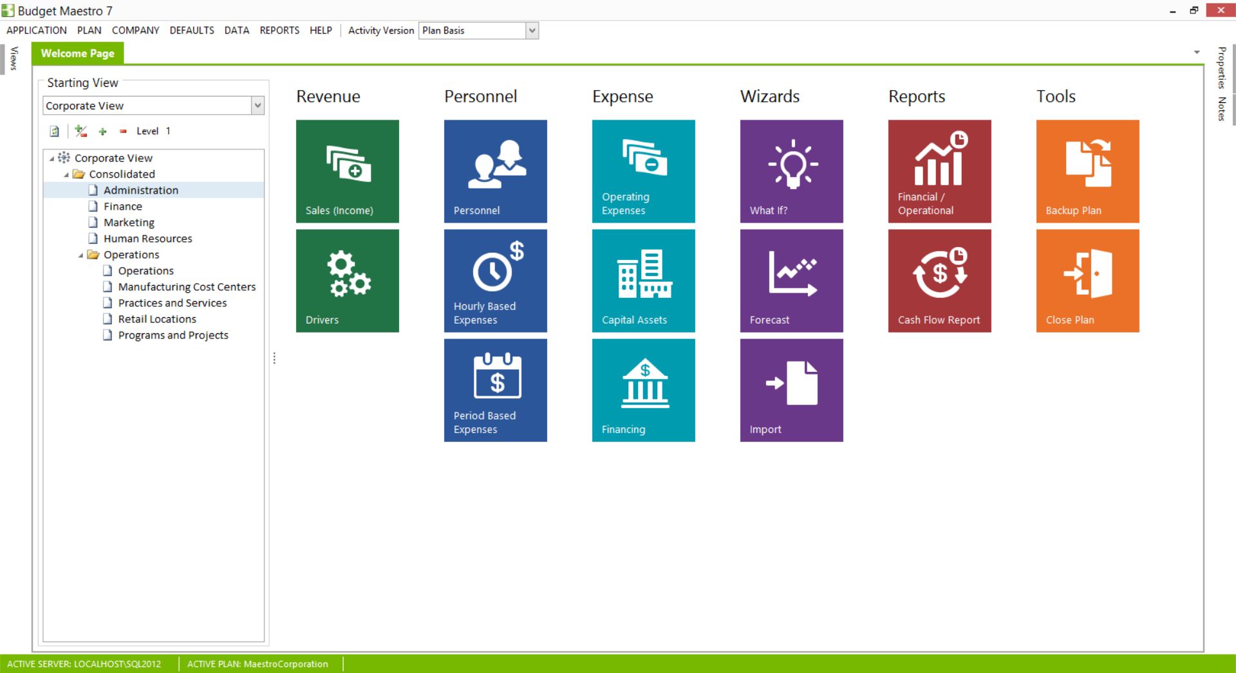The width and height of the screenshot is (1236, 673).
Task: Select Marketing in the tree
Action: [129, 223]
